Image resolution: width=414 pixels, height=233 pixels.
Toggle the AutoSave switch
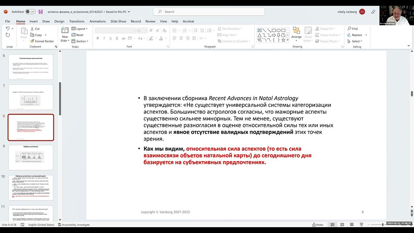point(30,12)
